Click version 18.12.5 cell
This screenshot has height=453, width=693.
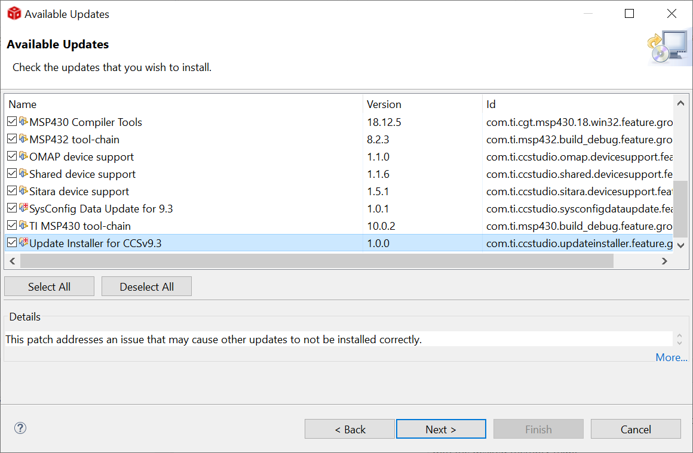(x=384, y=122)
